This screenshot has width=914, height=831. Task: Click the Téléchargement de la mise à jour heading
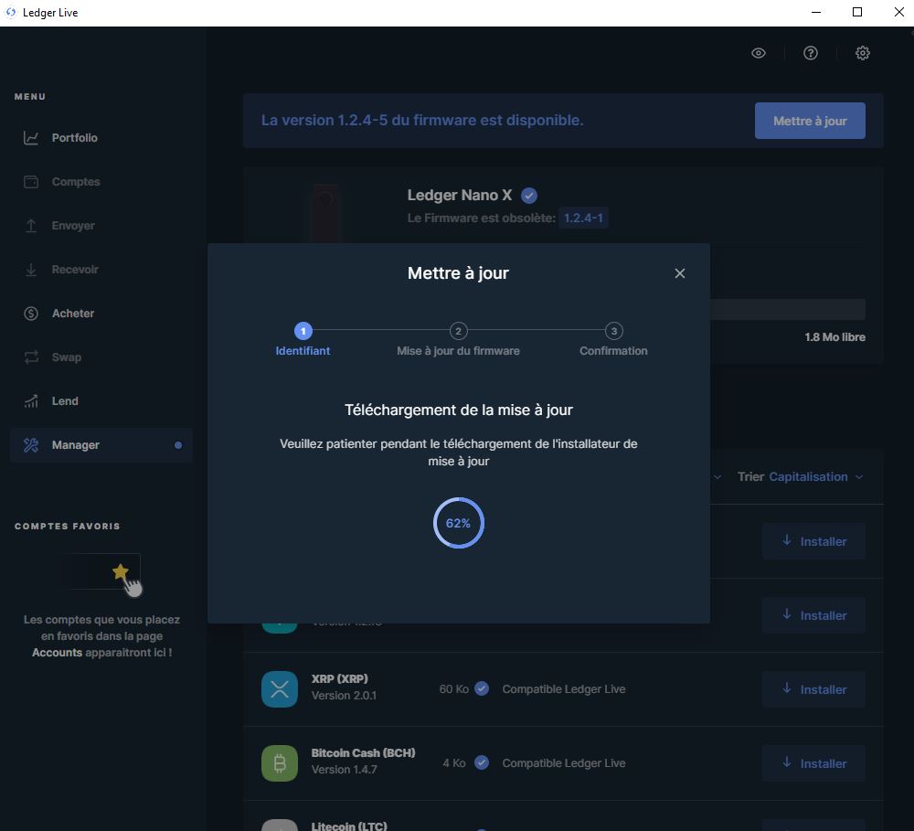click(459, 410)
